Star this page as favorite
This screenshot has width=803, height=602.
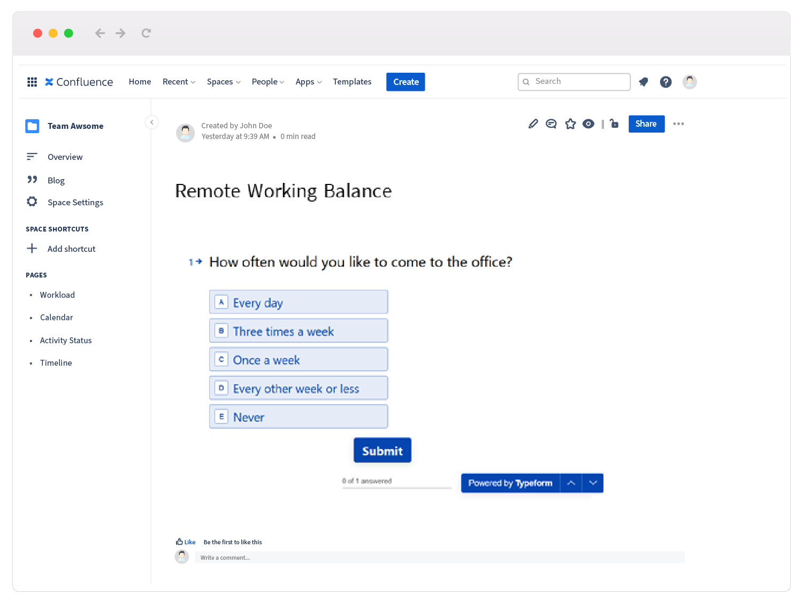tap(570, 124)
